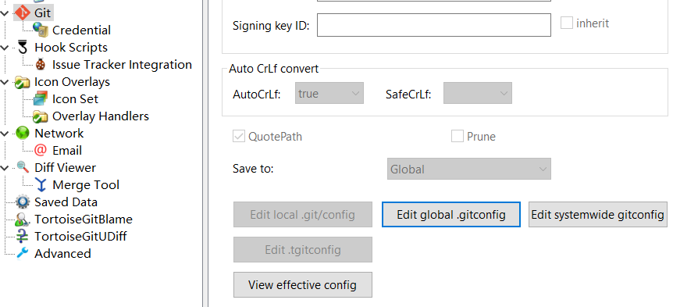Enable the Prune checkbox
The height and width of the screenshot is (307, 673).
point(457,137)
